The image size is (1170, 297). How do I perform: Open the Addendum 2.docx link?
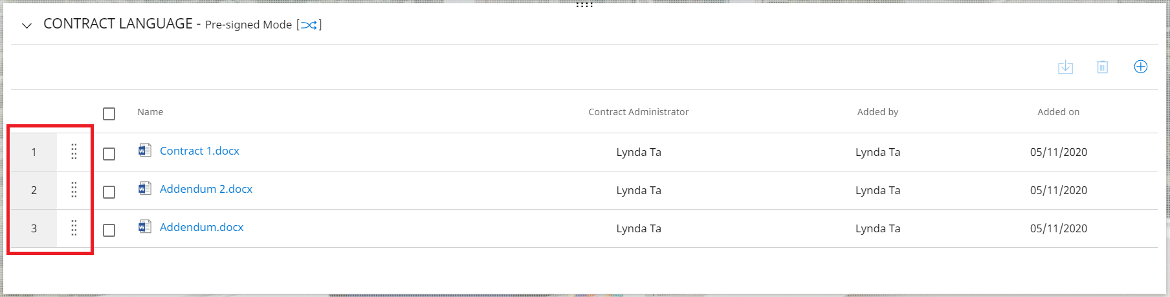point(206,189)
